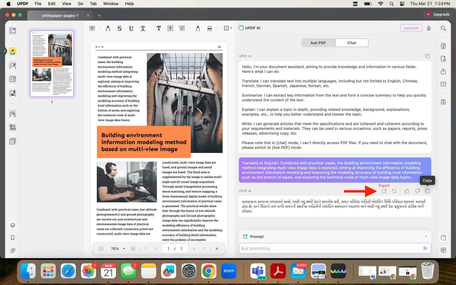Select the Text box tool
The image size is (456, 285).
point(170,28)
